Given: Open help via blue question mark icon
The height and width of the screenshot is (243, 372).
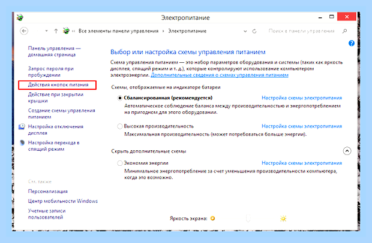Looking at the screenshot, I should tap(352, 43).
